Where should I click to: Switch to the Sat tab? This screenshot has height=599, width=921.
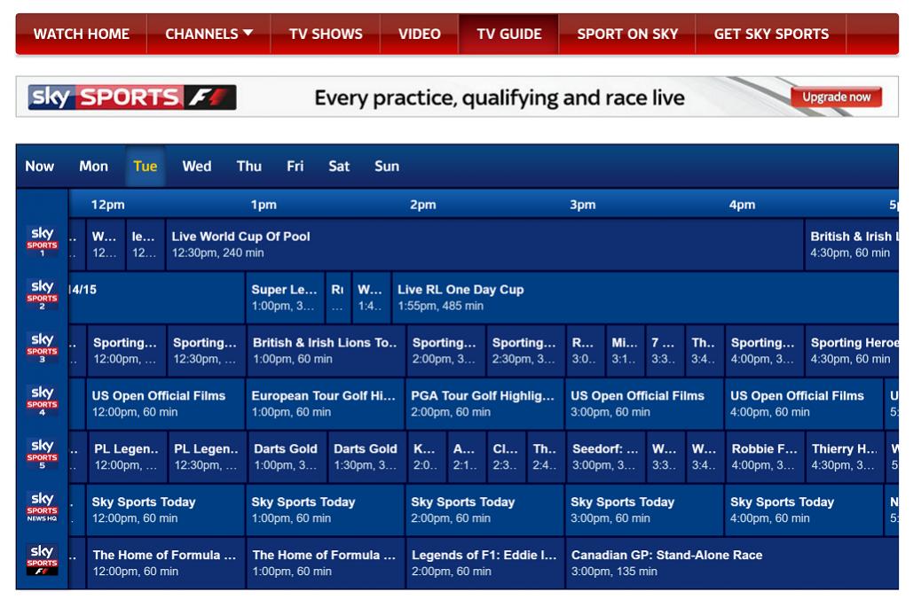point(339,167)
